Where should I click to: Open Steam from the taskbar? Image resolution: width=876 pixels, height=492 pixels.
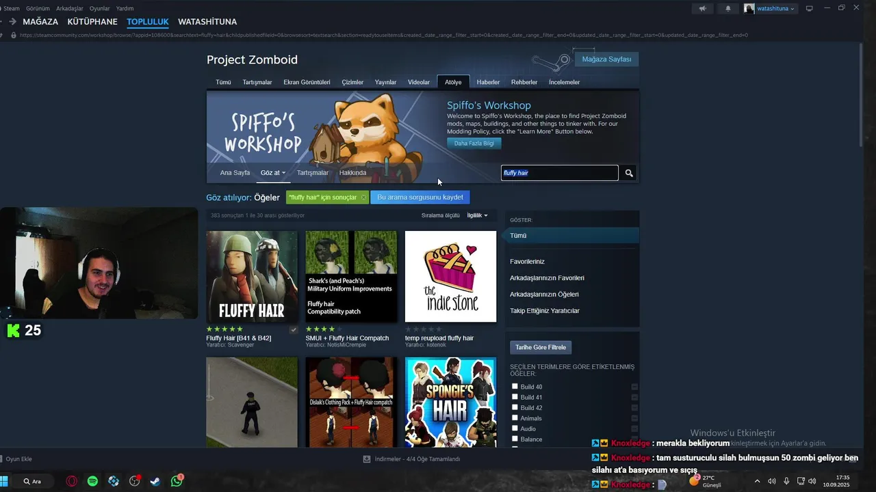coord(156,481)
